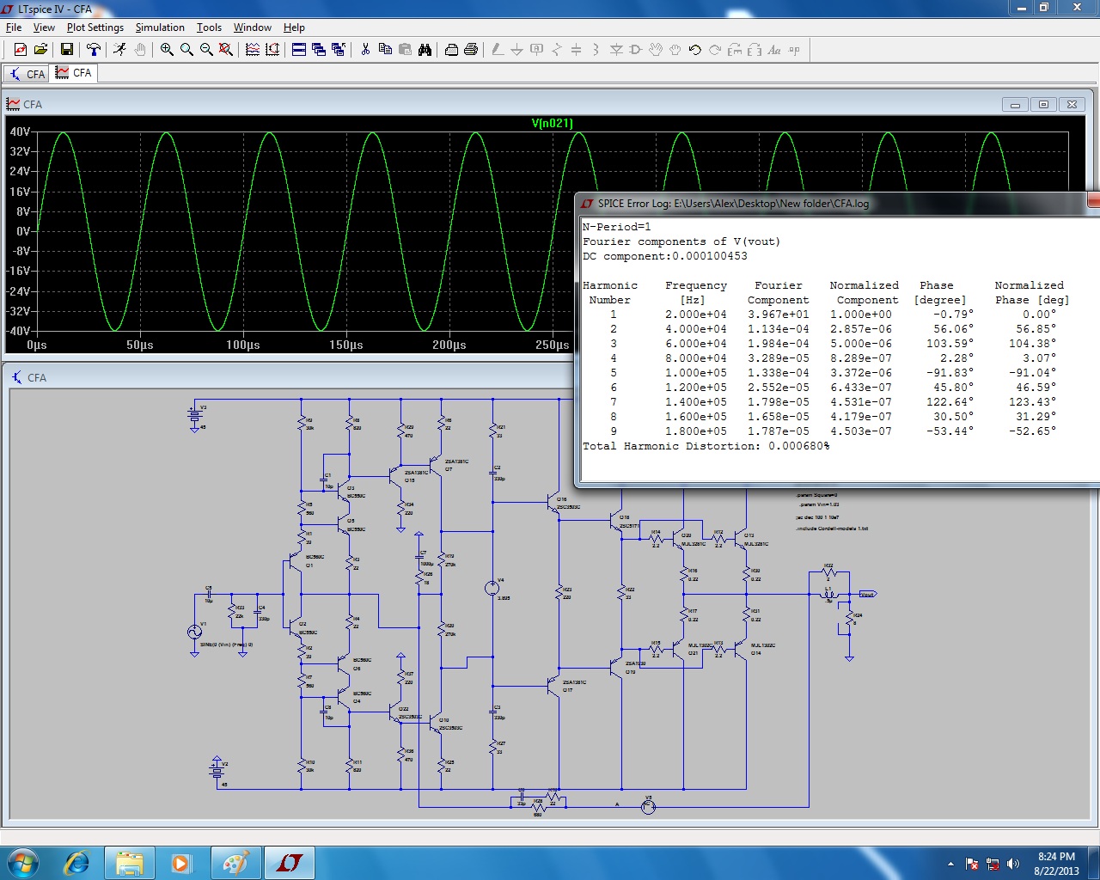Show hidden tray icons arrow
Image resolution: width=1100 pixels, height=880 pixels.
pos(950,864)
